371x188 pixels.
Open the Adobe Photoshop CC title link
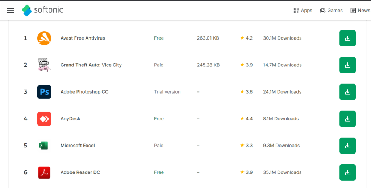[84, 92]
